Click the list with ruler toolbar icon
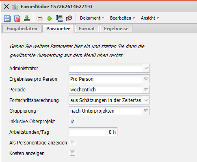 pos(59,18)
